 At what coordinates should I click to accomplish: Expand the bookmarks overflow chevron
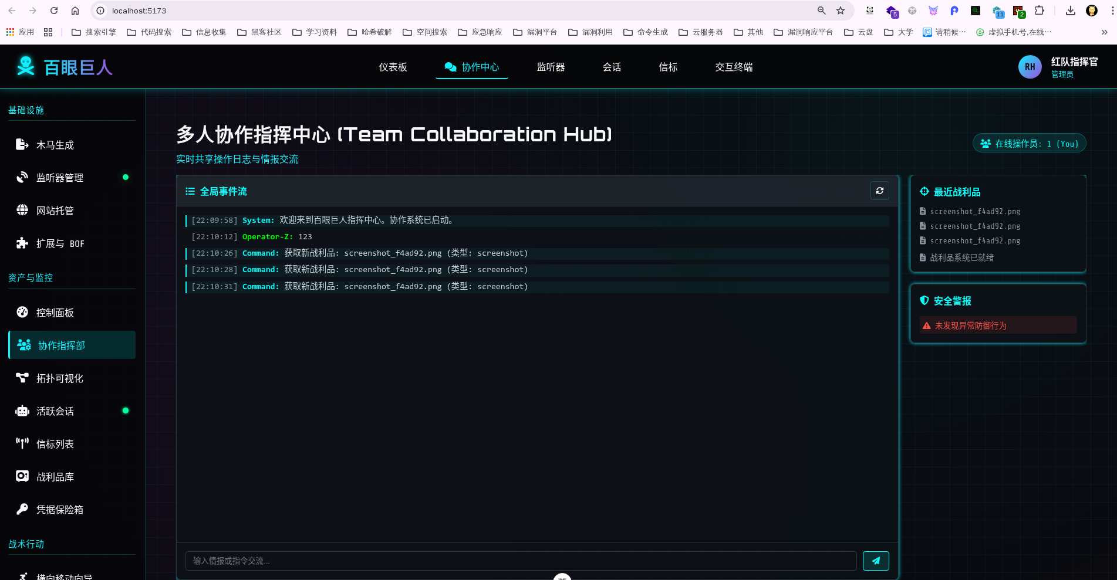click(1104, 32)
